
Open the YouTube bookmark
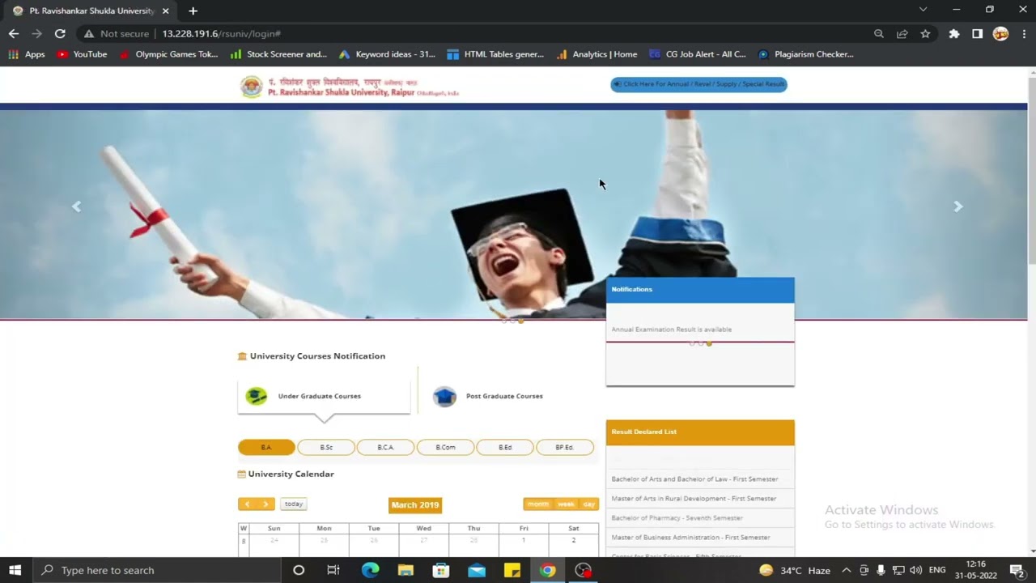pos(82,54)
